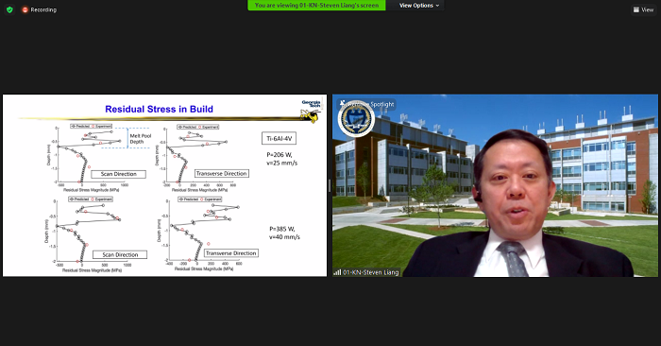
Task: Click the green screen-viewing banner
Action: (316, 6)
